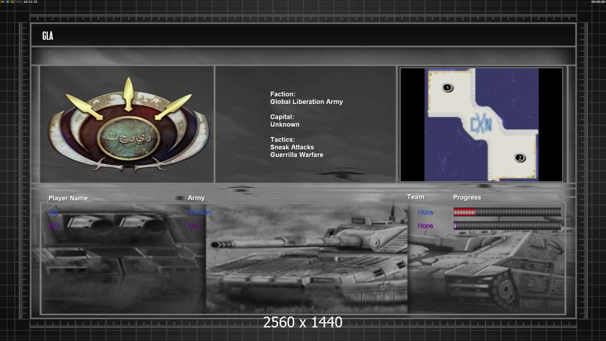
Task: Click the 'Unknown' capital value
Action: [285, 124]
